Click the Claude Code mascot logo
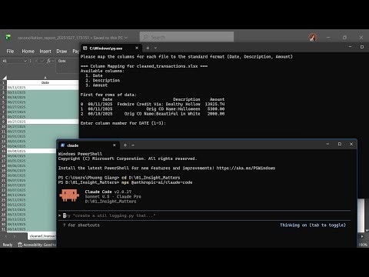The width and height of the screenshot is (369, 277). click(69, 195)
